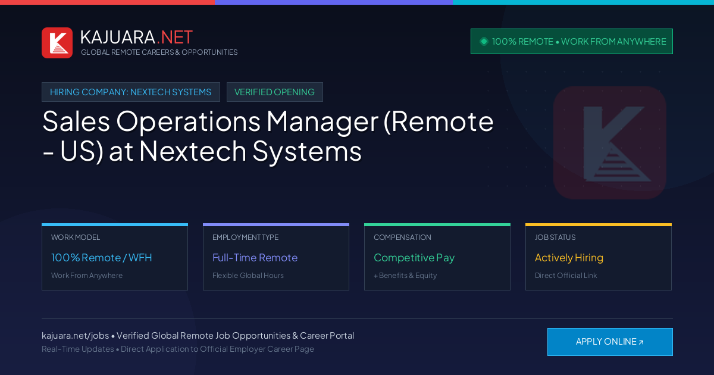Click the Direct Official Link text
Viewport: 714px width, 375px height.
(566, 276)
